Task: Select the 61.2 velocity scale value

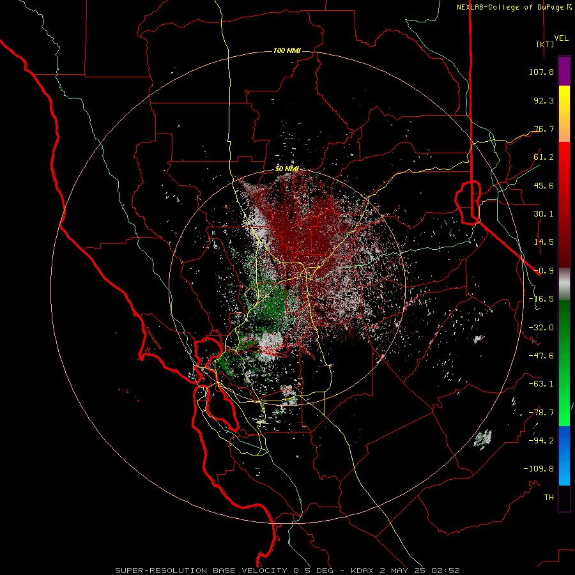Action: 544,157
